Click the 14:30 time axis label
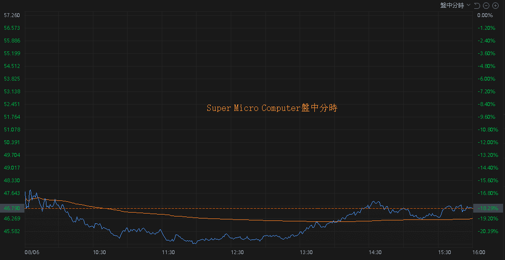505x260 pixels. pos(375,252)
